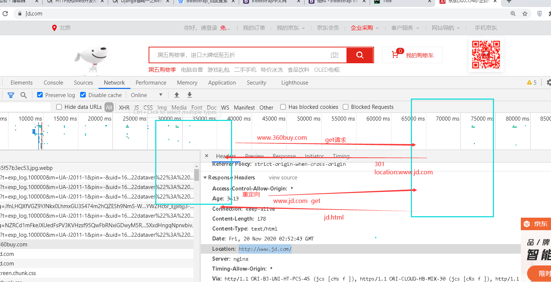Screen dimensions: 551x282
Task: Filter requests by Manifest type
Action: pos(244,108)
